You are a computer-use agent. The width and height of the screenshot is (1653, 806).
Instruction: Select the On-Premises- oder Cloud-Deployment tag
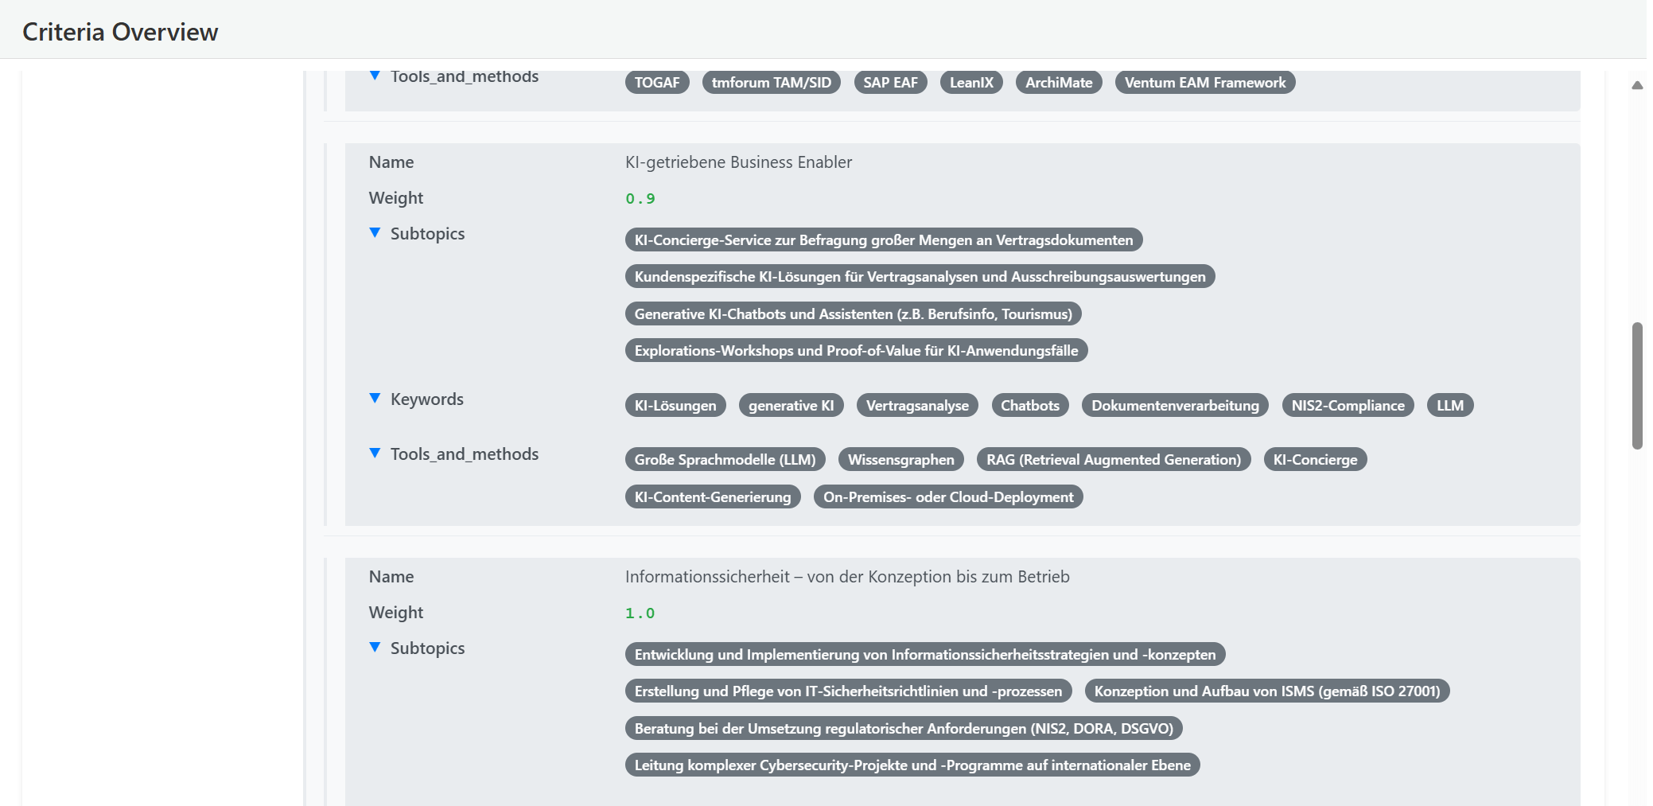[947, 497]
